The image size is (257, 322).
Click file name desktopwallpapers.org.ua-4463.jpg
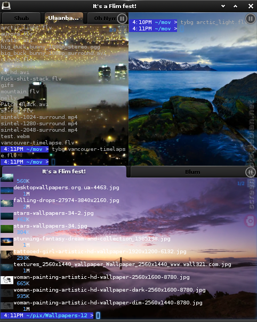click(66, 188)
